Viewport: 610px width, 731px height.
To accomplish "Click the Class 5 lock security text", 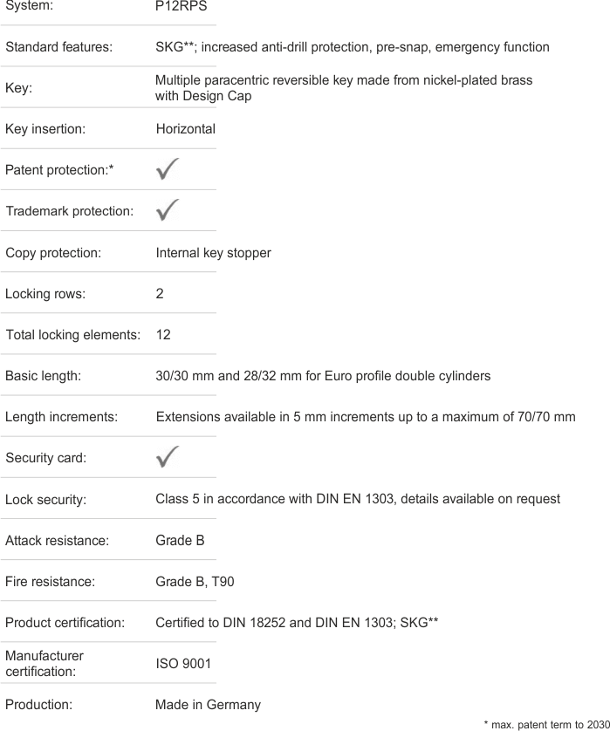I will pos(357,499).
